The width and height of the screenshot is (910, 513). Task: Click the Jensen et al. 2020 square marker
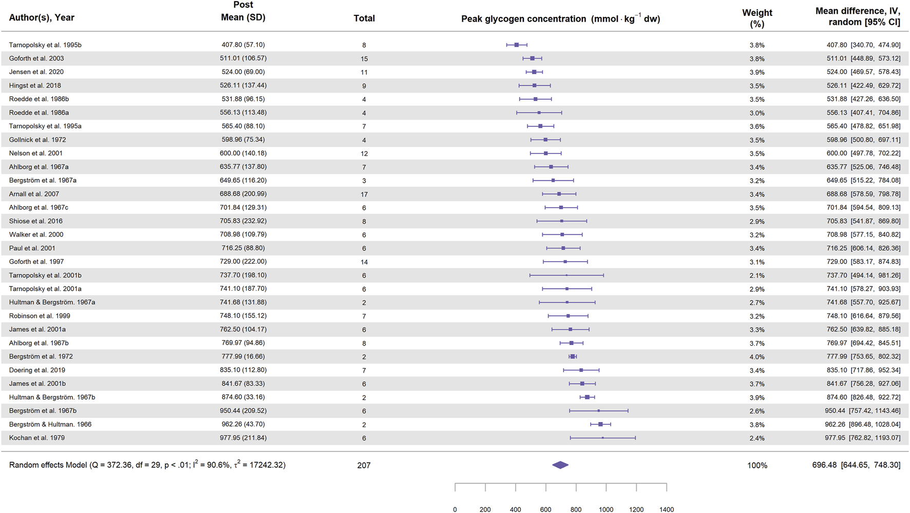coord(534,72)
